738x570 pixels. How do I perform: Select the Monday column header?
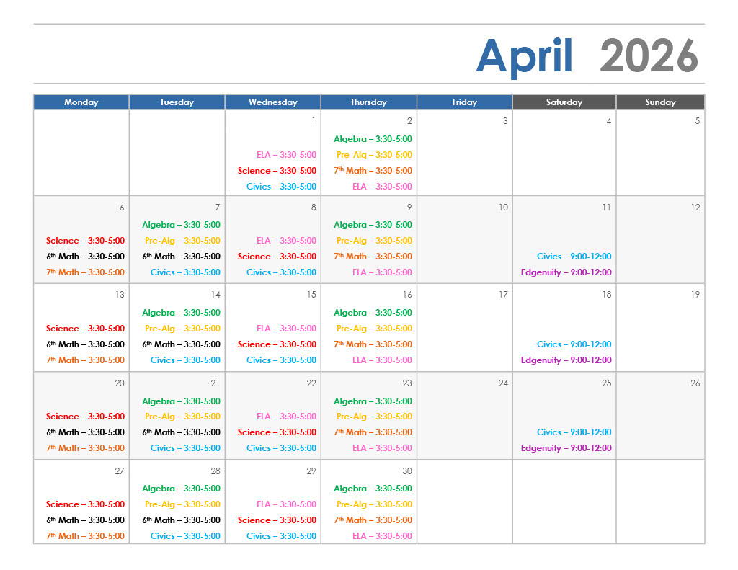click(x=81, y=102)
